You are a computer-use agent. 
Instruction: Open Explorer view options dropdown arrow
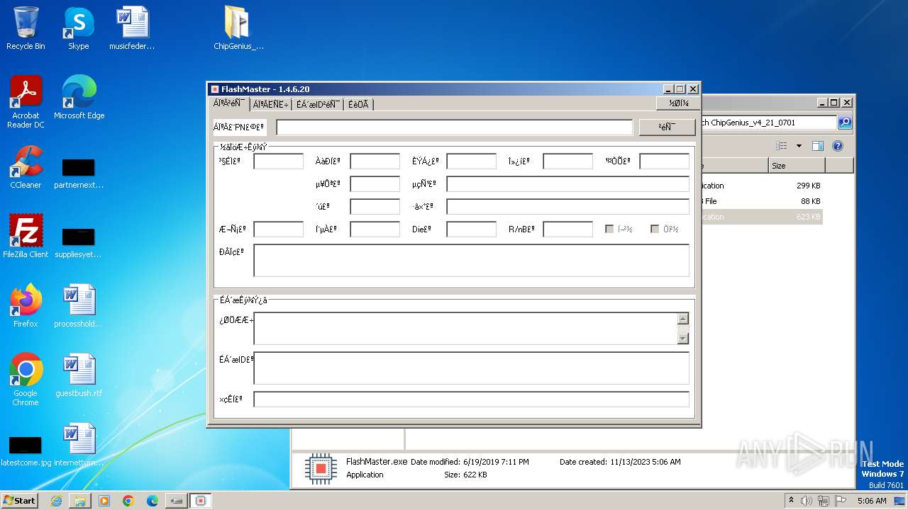pyautogui.click(x=799, y=146)
